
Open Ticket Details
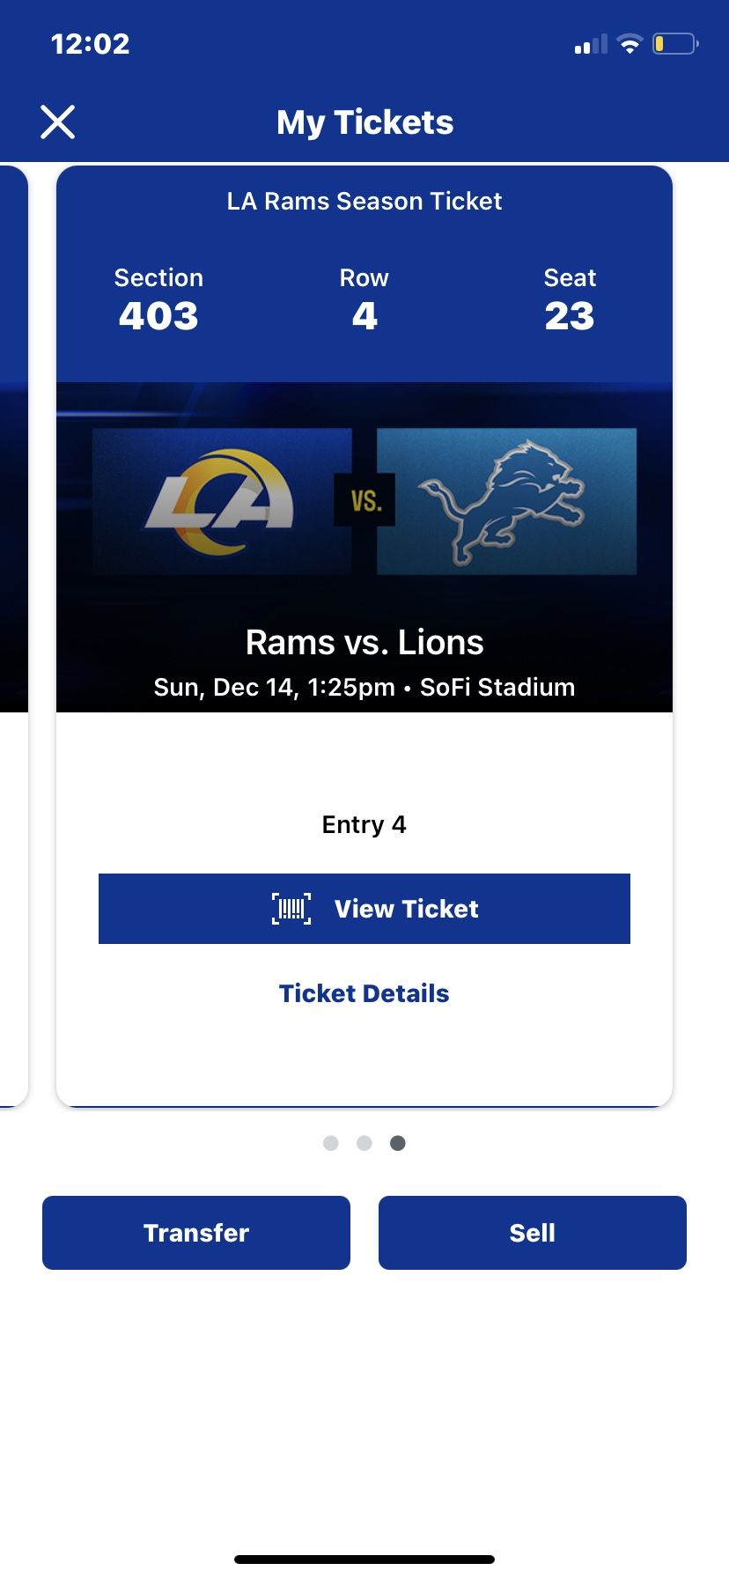click(x=364, y=992)
